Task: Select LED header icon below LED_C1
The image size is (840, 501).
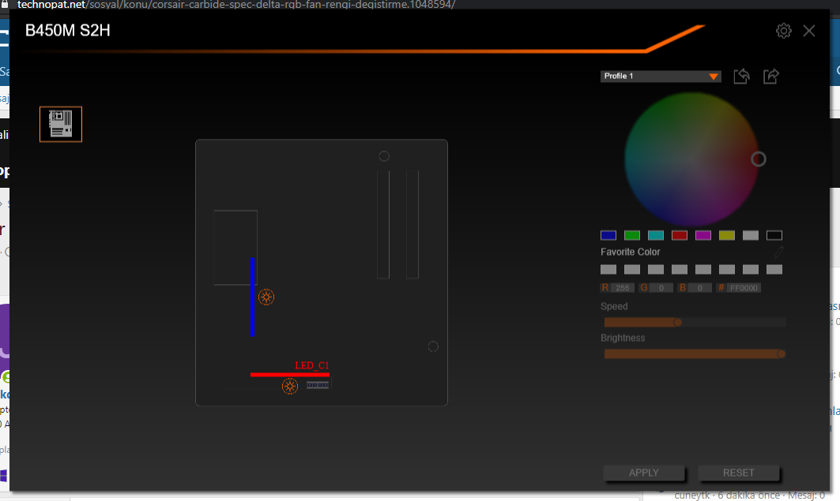Action: tap(290, 386)
